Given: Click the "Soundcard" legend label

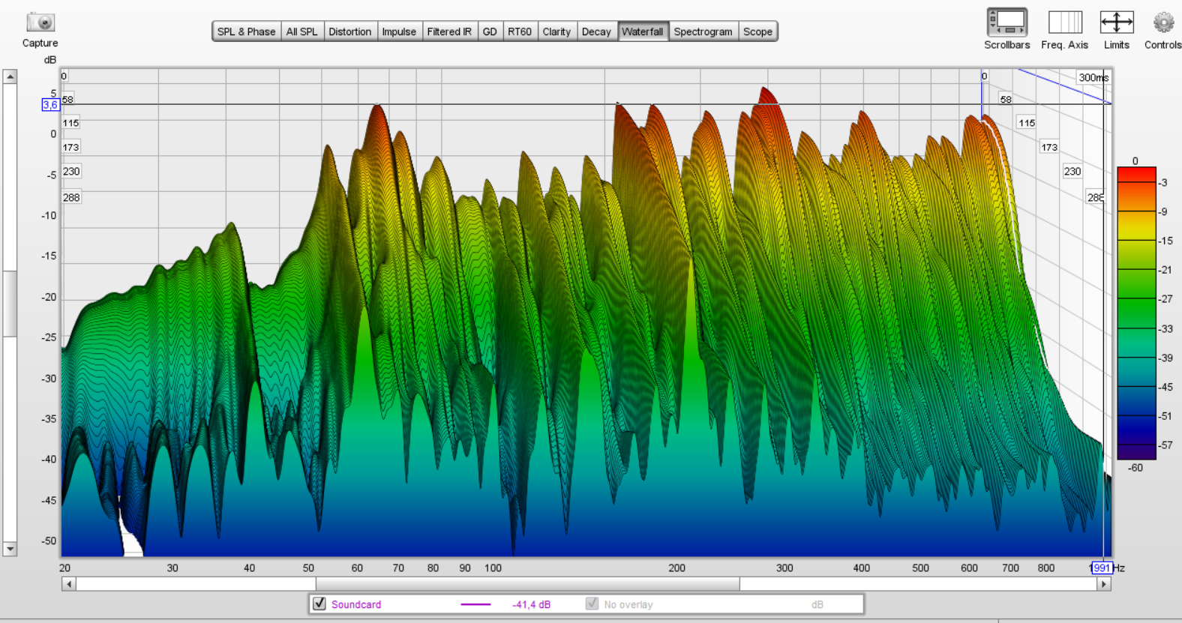Looking at the screenshot, I should [356, 604].
